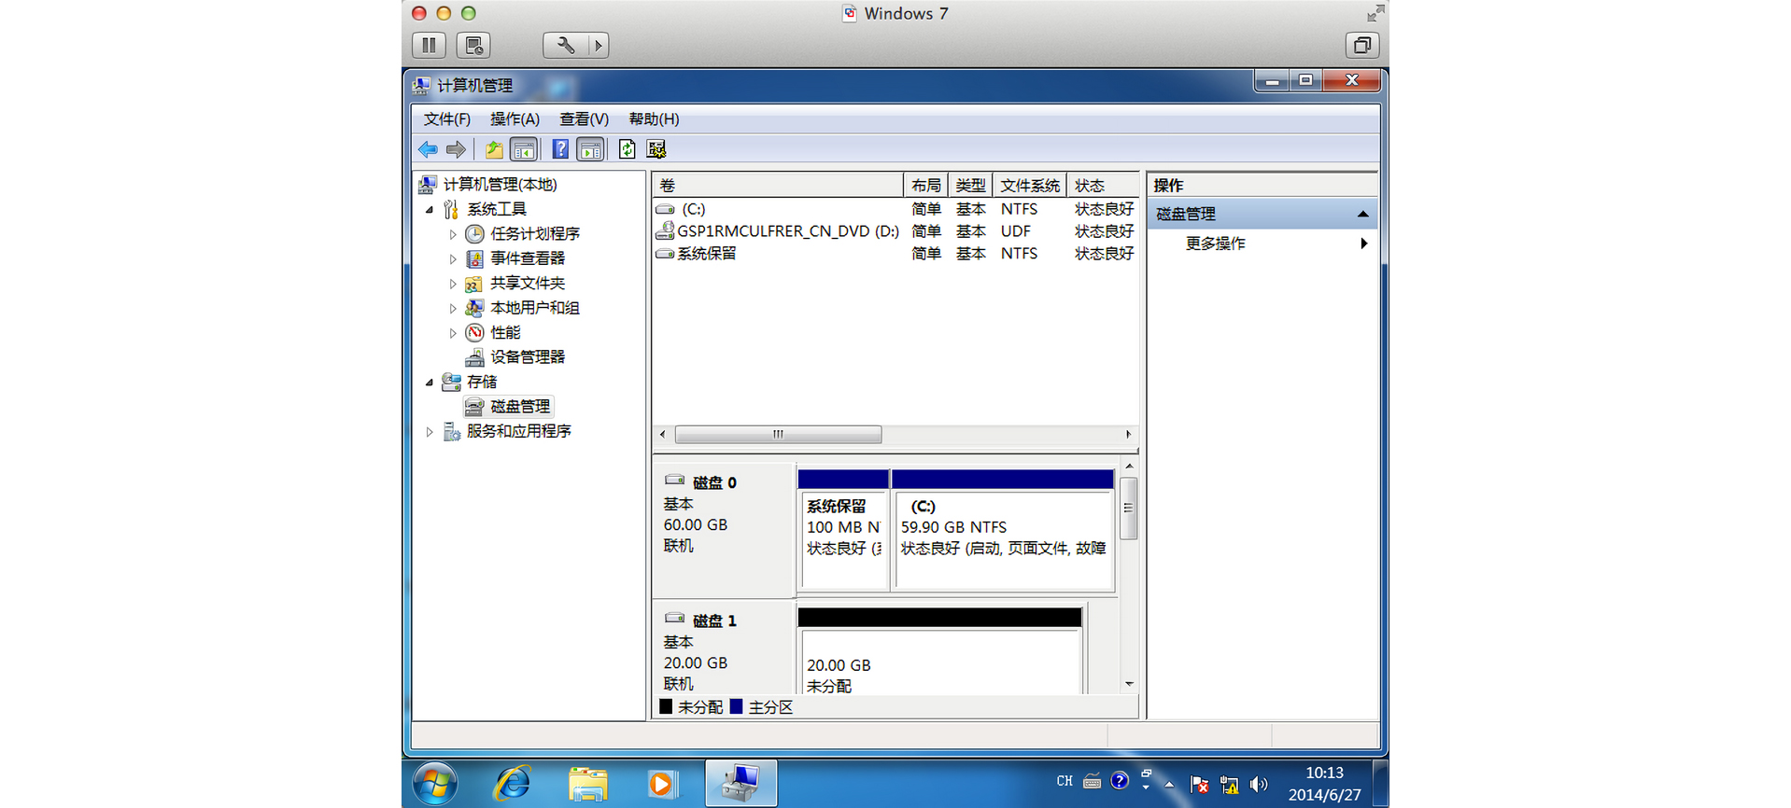The height and width of the screenshot is (808, 1791).
Task: Go forward with the right arrow
Action: pyautogui.click(x=456, y=149)
